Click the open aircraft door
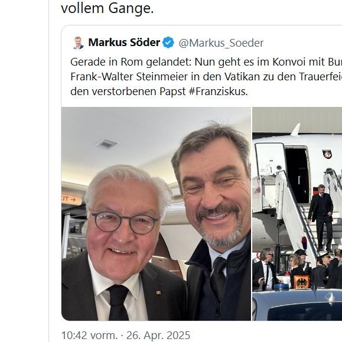This screenshot has height=342, width=342. pyautogui.click(x=297, y=175)
